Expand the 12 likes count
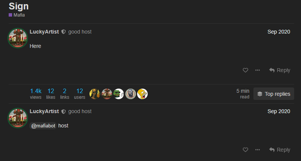The image size is (301, 161). pyautogui.click(x=51, y=94)
